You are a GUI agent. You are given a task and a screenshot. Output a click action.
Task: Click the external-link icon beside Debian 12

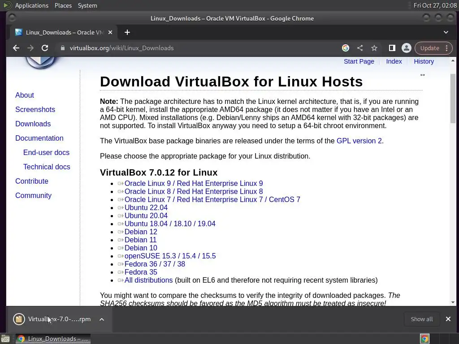coord(120,232)
